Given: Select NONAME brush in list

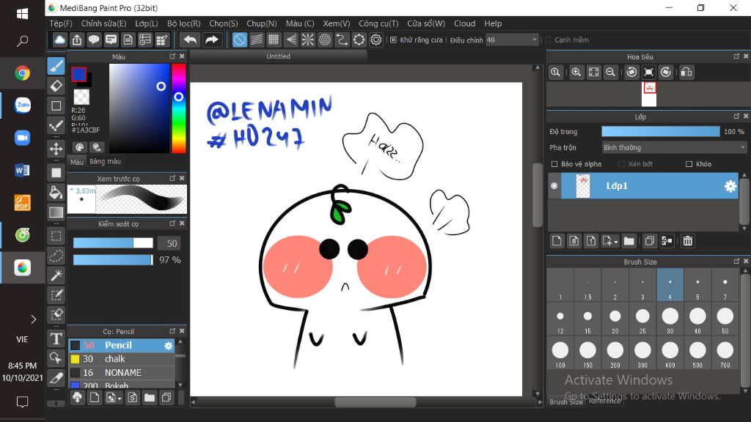Looking at the screenshot, I should pos(122,373).
